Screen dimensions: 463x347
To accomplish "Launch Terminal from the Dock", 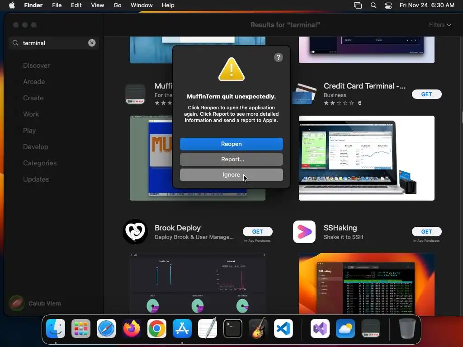I will [x=233, y=328].
